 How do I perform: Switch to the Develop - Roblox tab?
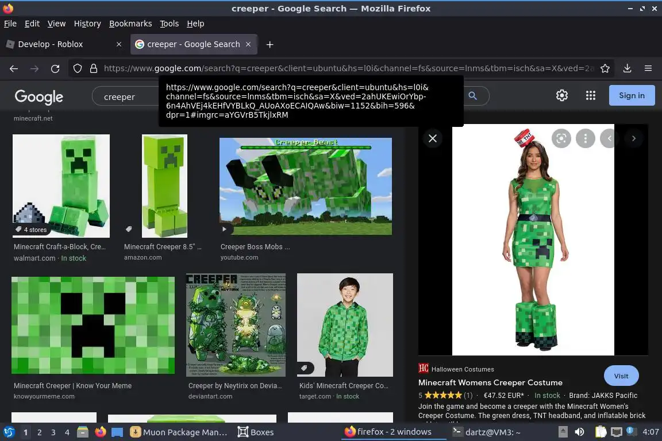tap(64, 44)
